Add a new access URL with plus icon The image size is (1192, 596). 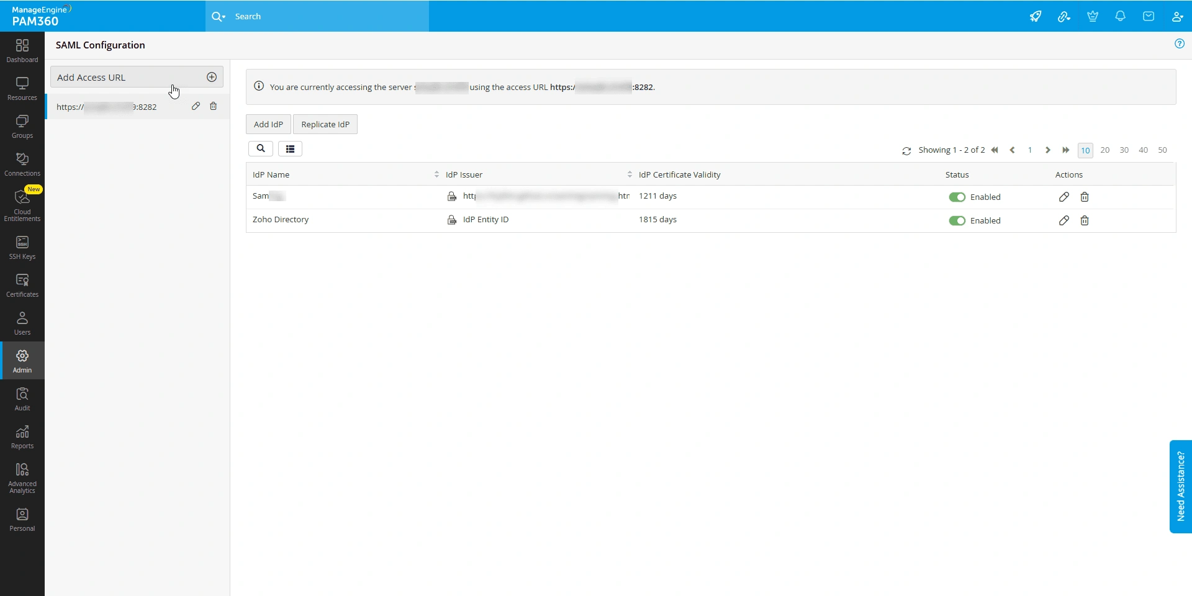pyautogui.click(x=212, y=77)
